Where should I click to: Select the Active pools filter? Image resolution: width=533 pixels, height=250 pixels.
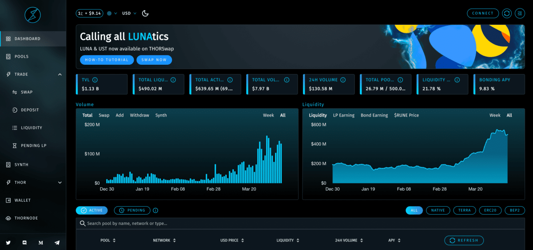click(x=91, y=211)
